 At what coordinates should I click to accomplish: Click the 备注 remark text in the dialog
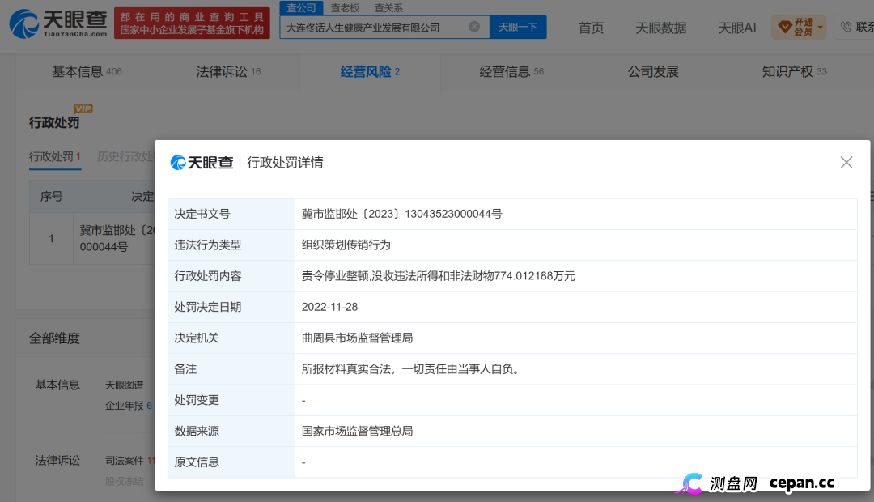(x=413, y=369)
